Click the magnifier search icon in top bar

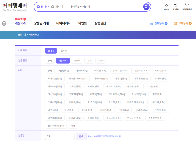(146, 7)
